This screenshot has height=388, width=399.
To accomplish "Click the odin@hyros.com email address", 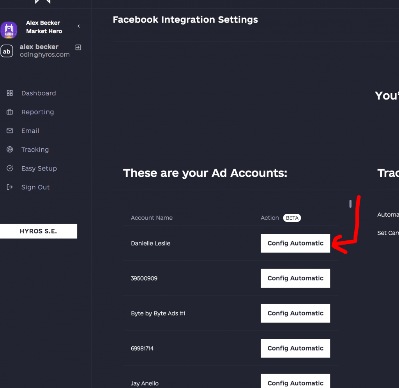I will pyautogui.click(x=45, y=55).
